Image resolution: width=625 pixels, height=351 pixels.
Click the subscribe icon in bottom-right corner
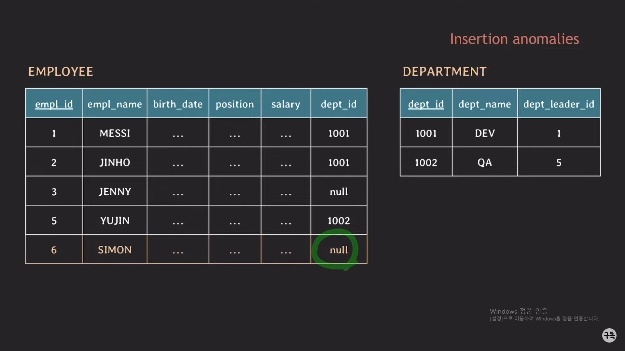(x=609, y=335)
